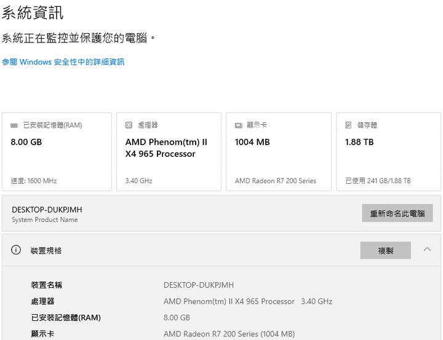The height and width of the screenshot is (340, 443).
Task: Click the display card icon
Action: pos(239,125)
